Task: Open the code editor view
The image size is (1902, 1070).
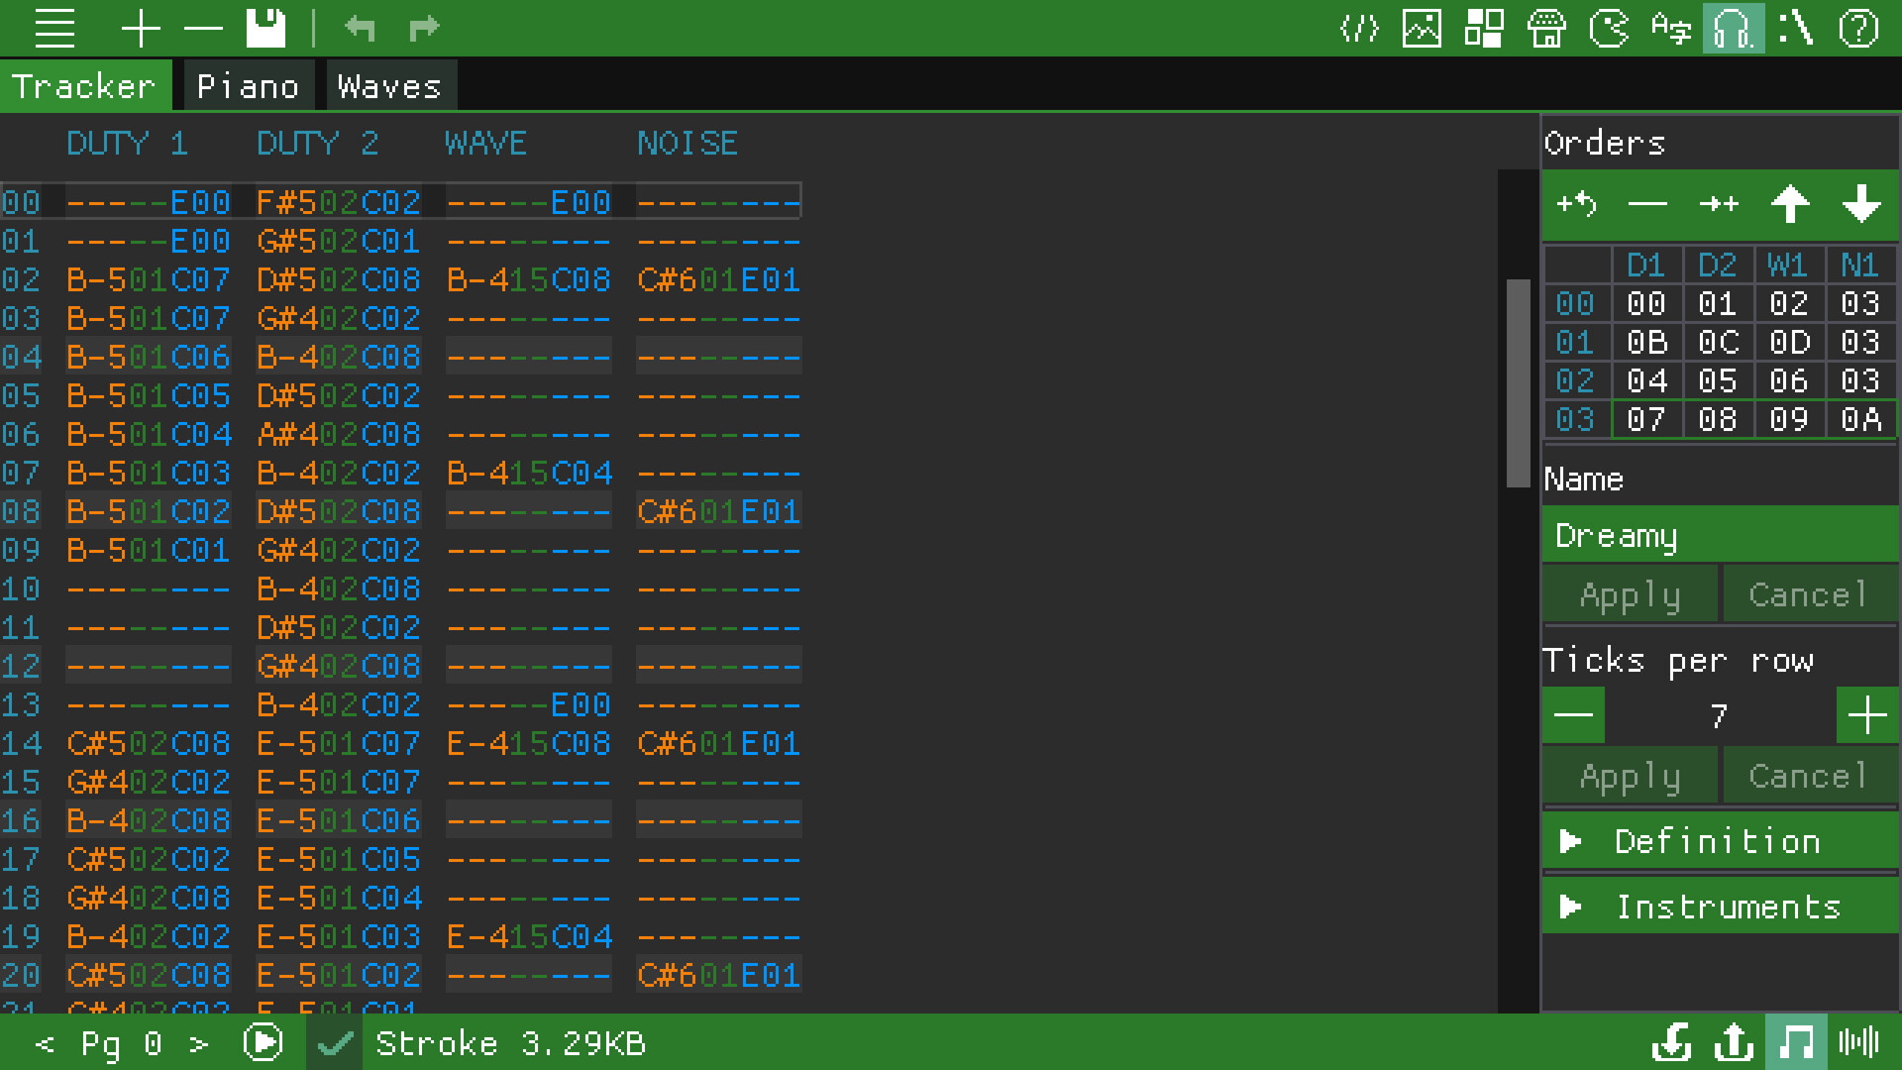Action: tap(1358, 29)
